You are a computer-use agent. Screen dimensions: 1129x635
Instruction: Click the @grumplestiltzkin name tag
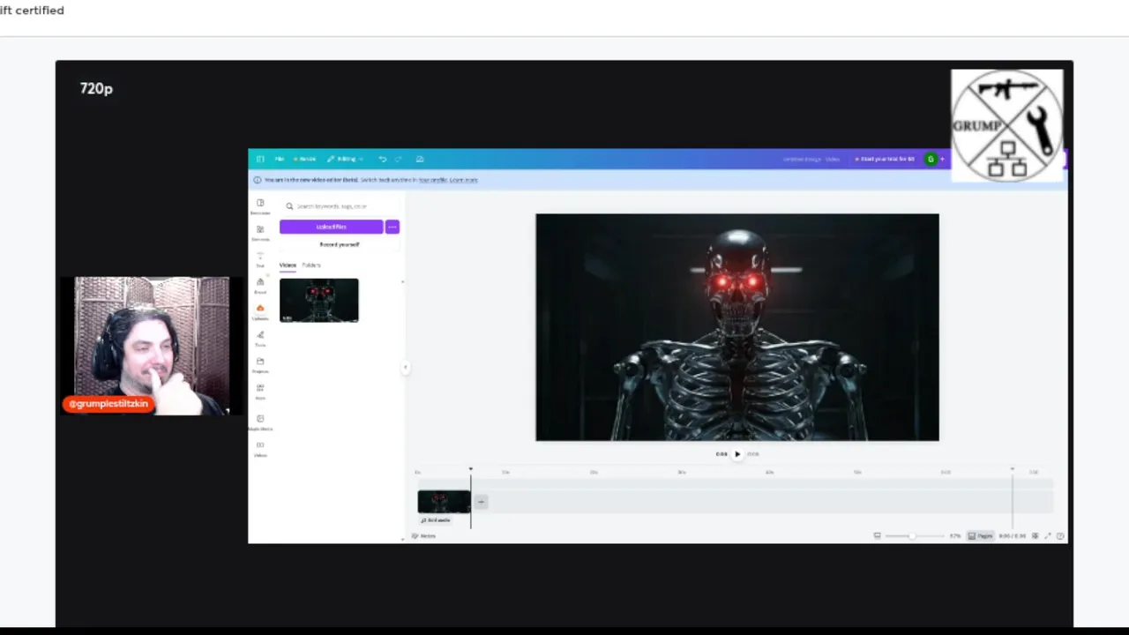click(x=108, y=404)
